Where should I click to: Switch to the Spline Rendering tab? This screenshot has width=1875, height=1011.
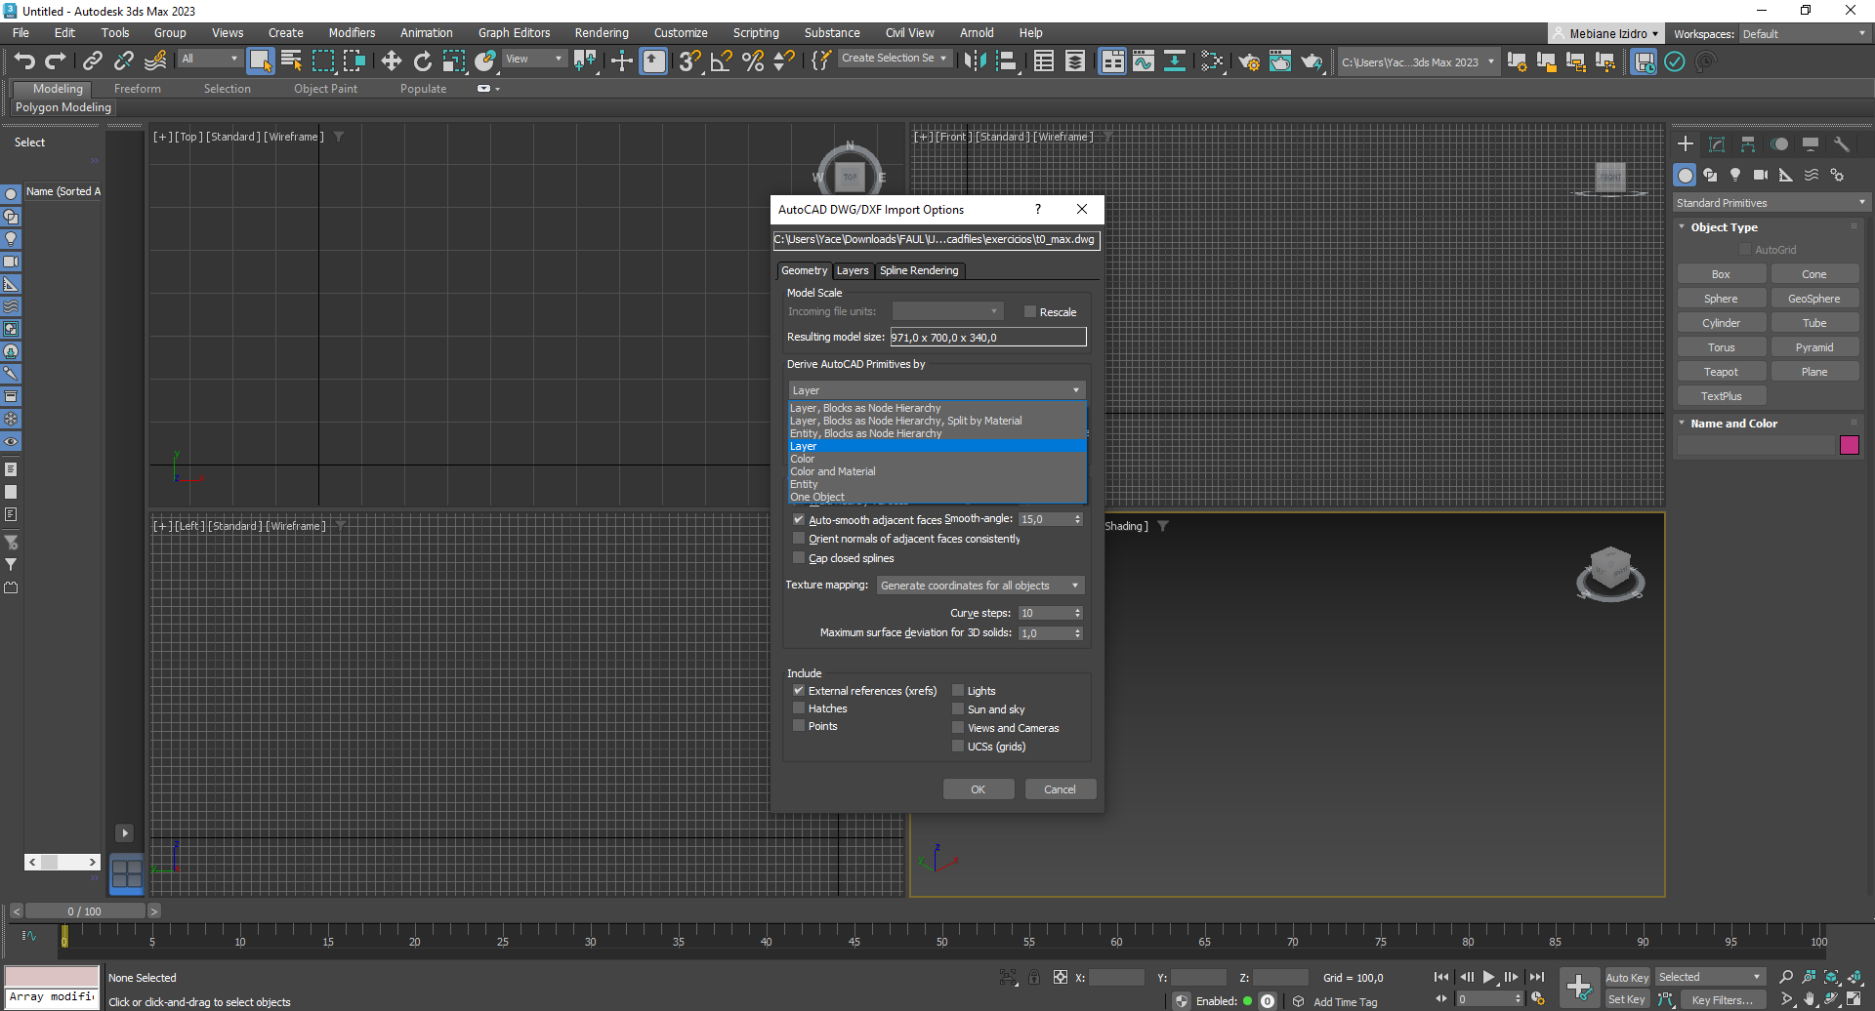[918, 271]
